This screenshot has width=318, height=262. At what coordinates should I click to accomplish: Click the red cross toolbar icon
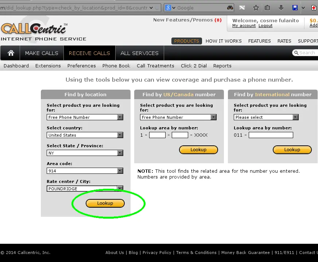pos(314,8)
